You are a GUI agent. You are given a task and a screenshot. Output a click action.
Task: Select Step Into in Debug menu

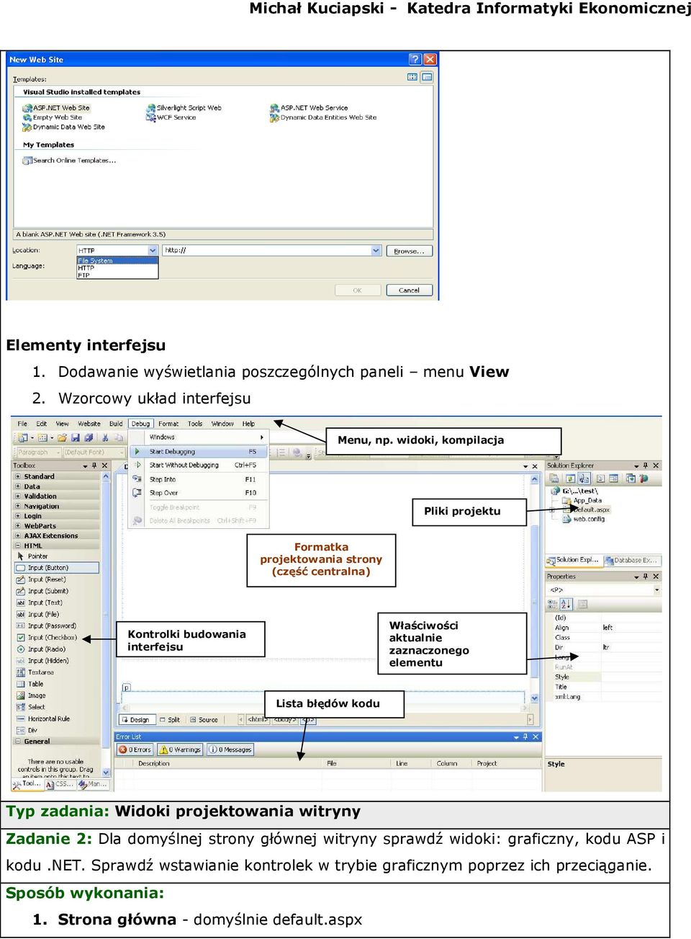tap(197, 479)
